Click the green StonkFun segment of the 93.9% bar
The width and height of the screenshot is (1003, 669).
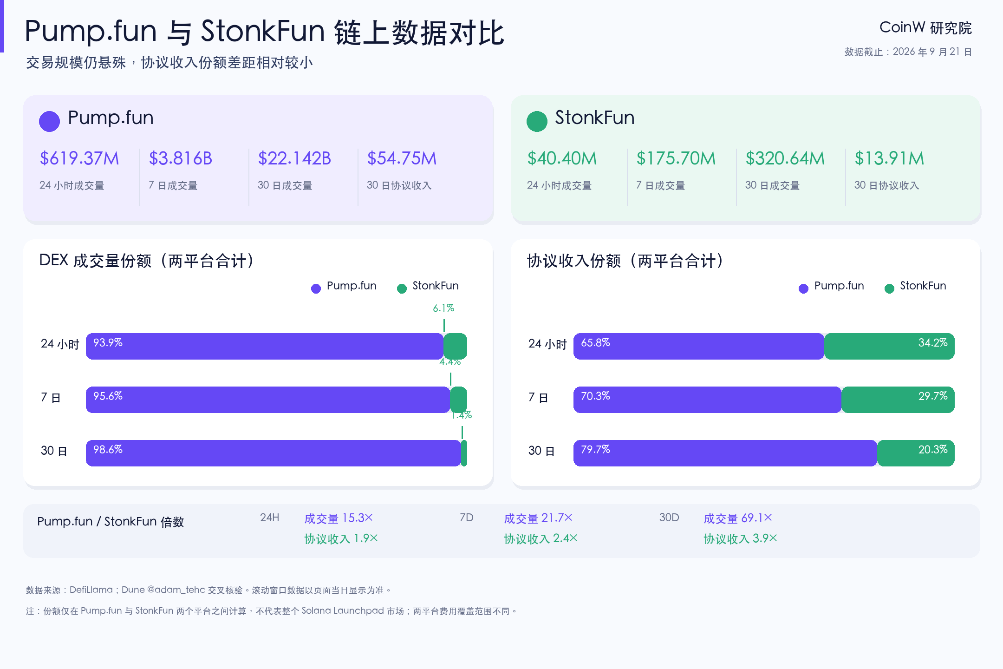coord(456,346)
